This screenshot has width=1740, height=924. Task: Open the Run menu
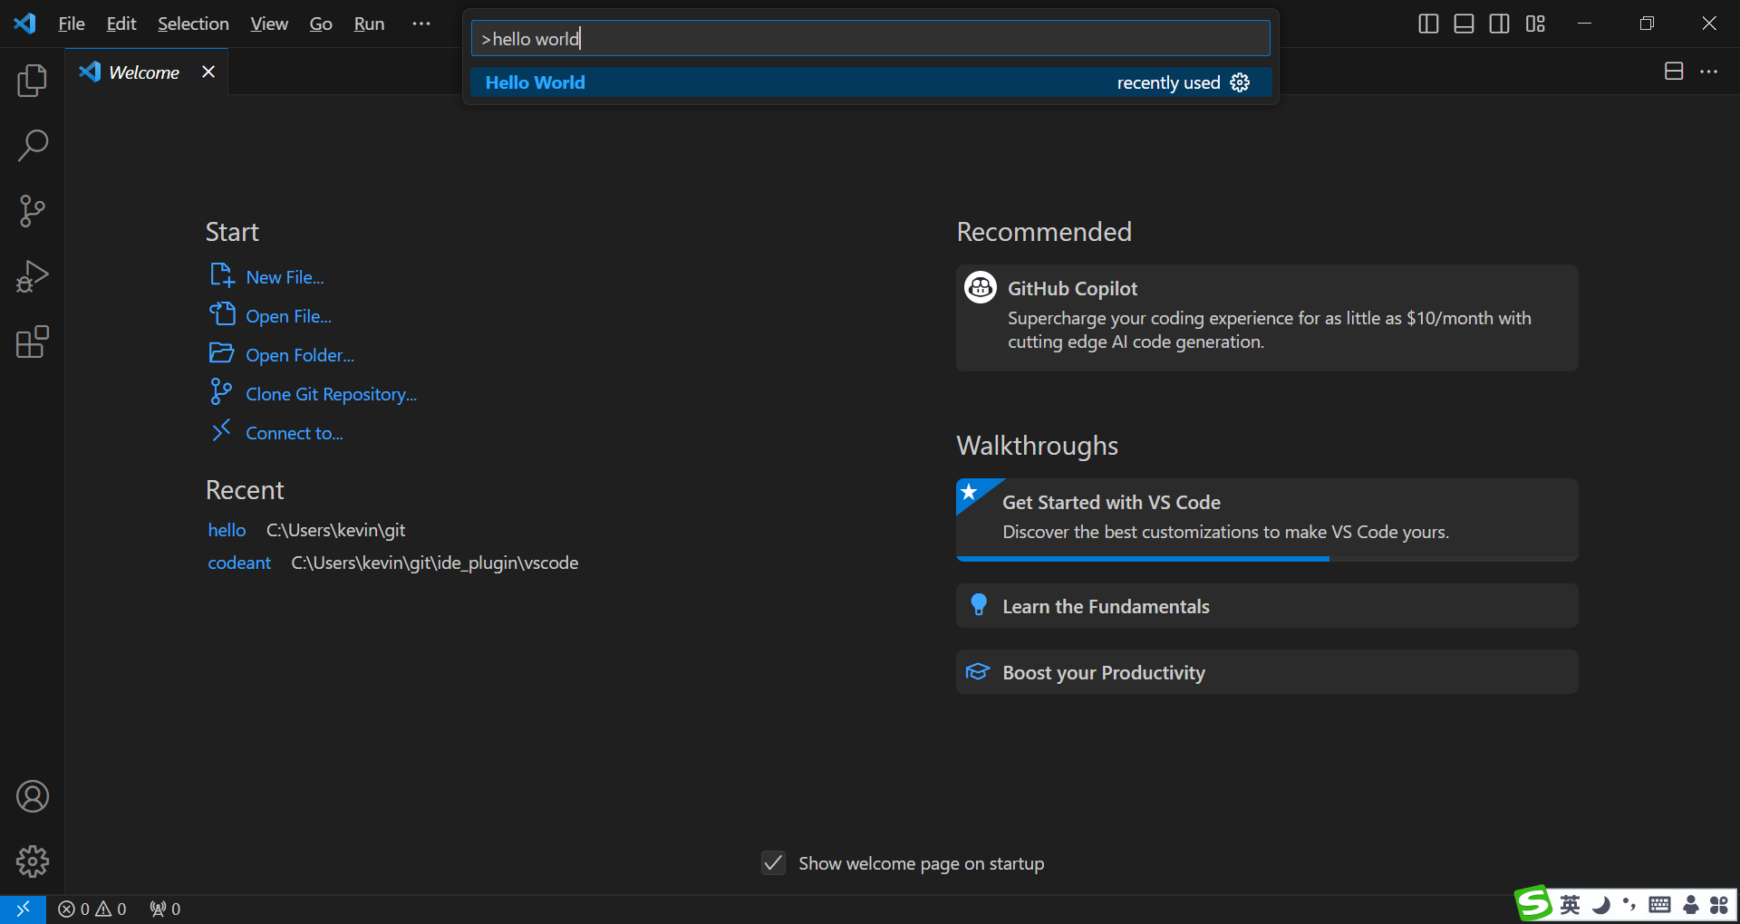[x=369, y=24]
